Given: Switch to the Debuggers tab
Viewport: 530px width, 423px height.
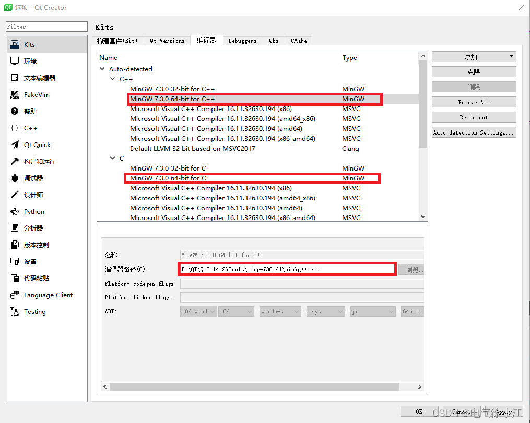Looking at the screenshot, I should pos(242,40).
